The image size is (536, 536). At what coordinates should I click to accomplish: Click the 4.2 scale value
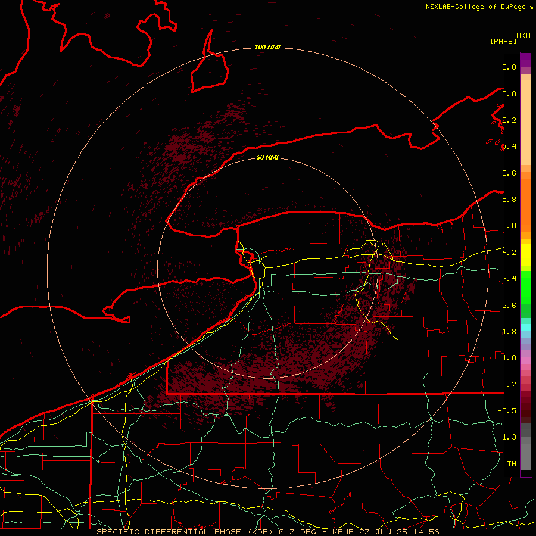pyautogui.click(x=509, y=253)
